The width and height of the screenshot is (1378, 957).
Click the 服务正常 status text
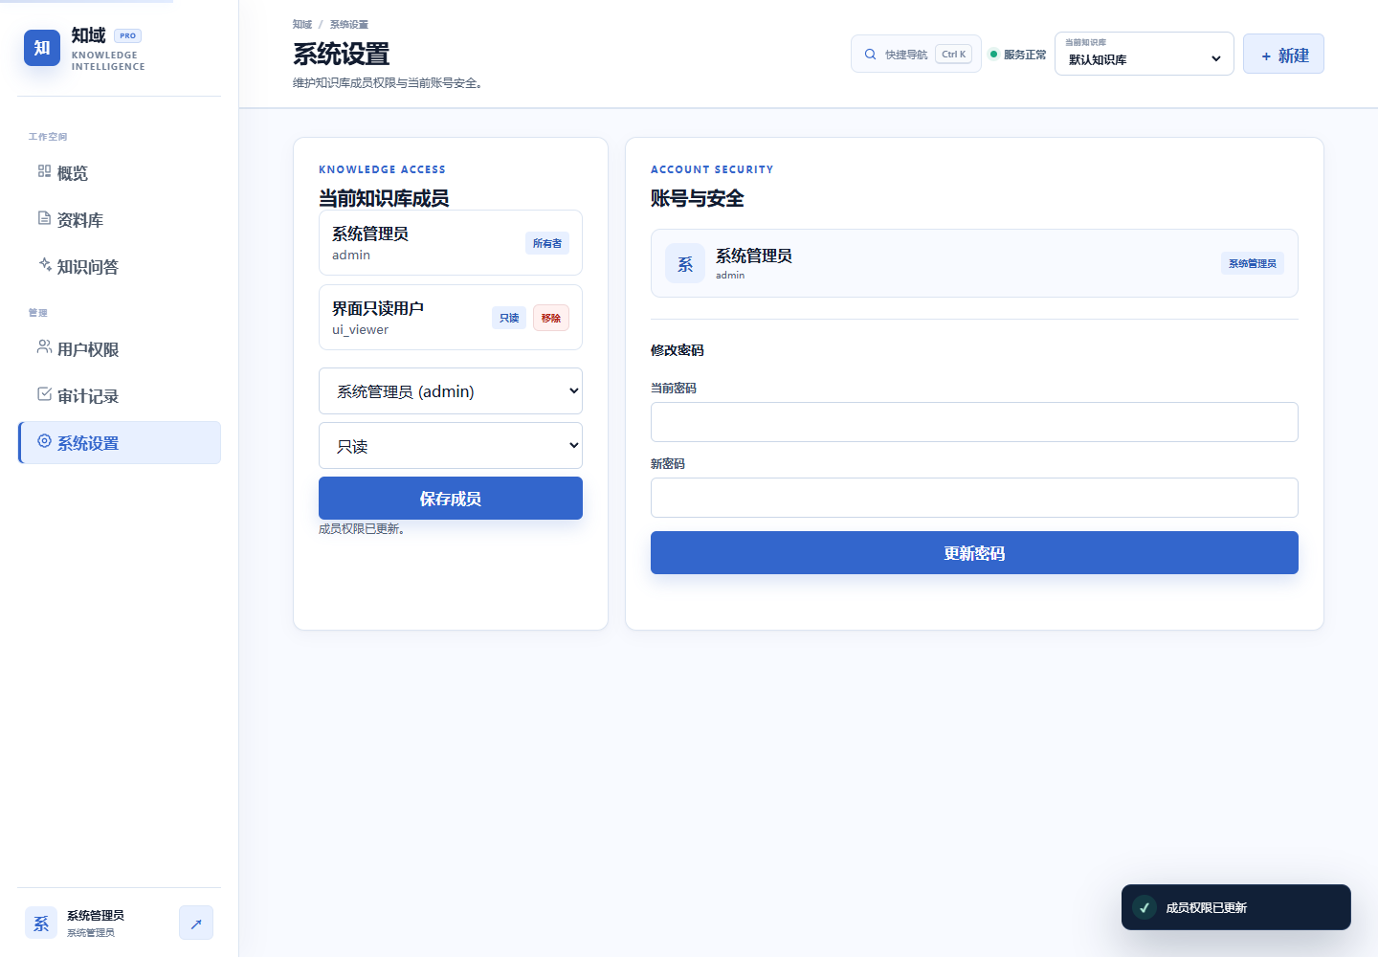pos(1025,55)
